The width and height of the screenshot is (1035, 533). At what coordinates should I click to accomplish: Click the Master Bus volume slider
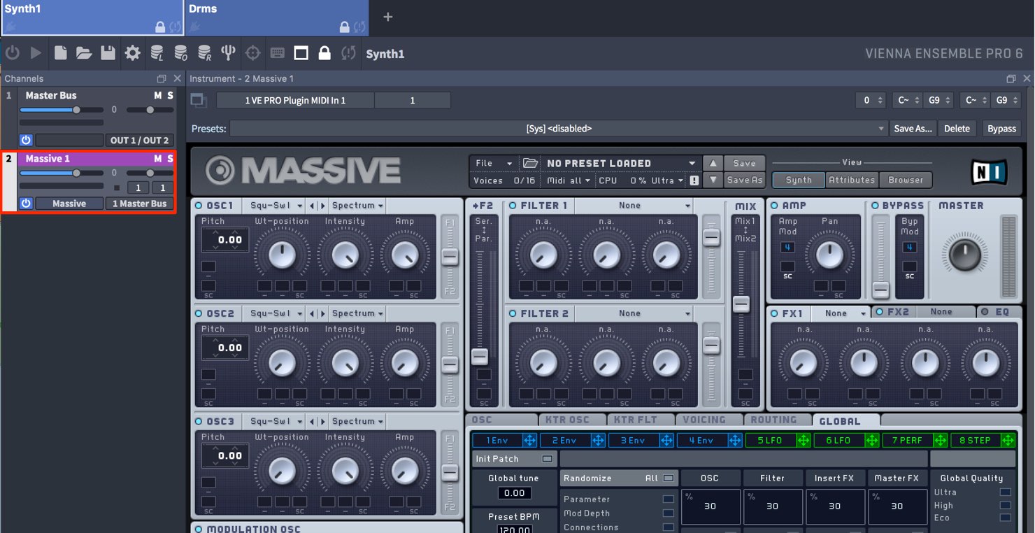click(61, 110)
